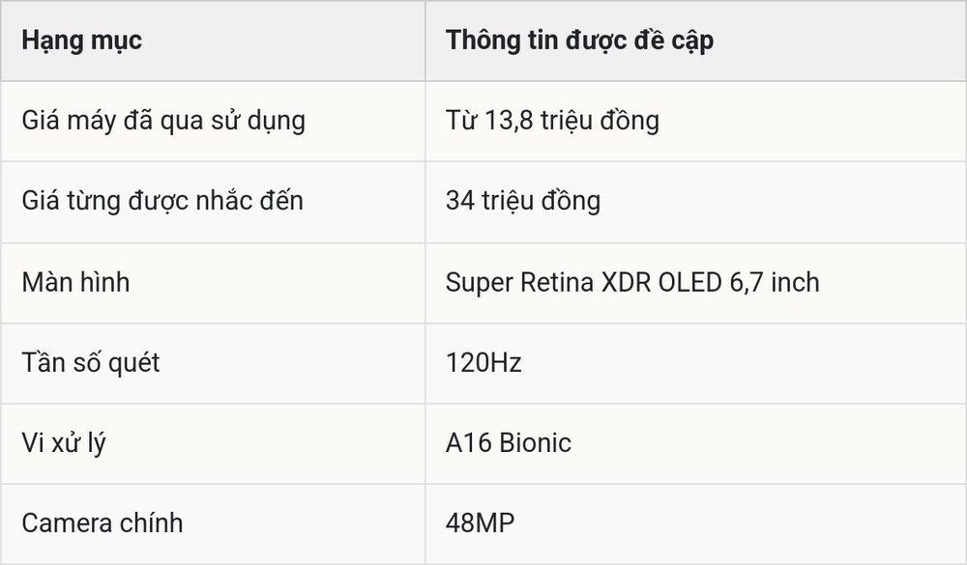This screenshot has width=967, height=565.
Task: Click the '120Hz' value cell
Action: pyautogui.click(x=695, y=363)
